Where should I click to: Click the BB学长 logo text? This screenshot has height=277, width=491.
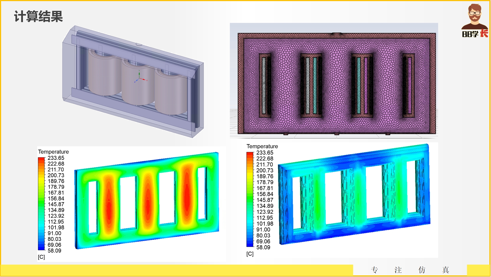pyautogui.click(x=475, y=34)
